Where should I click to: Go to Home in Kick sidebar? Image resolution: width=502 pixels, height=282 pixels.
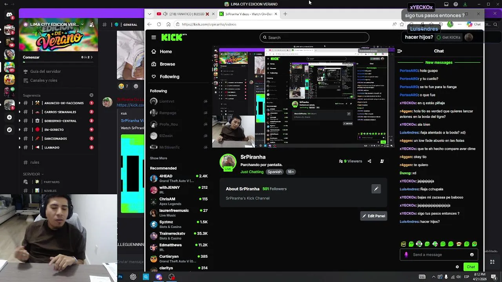(162, 52)
